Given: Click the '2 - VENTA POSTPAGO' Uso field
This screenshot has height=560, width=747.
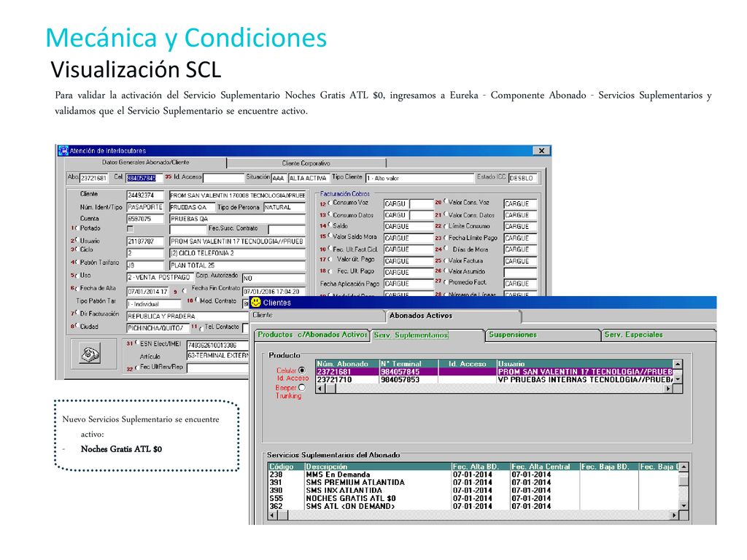Looking at the screenshot, I should coord(160,277).
